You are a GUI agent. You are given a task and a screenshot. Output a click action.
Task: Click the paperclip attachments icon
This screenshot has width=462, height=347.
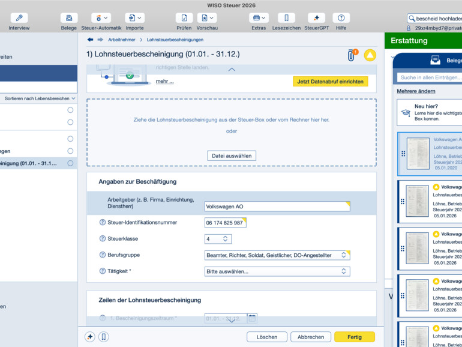click(351, 55)
